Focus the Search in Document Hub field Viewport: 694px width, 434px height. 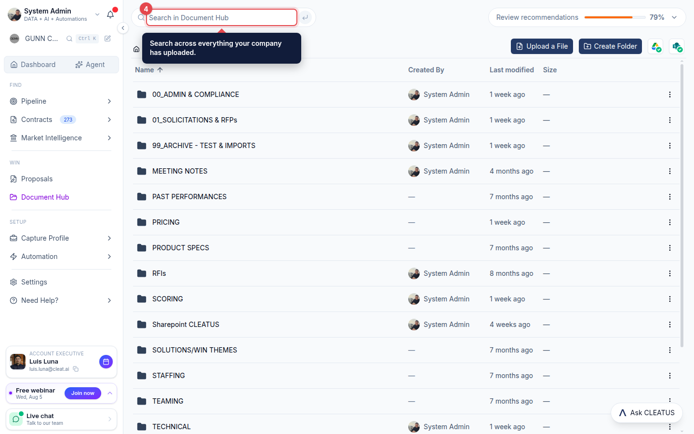222,17
